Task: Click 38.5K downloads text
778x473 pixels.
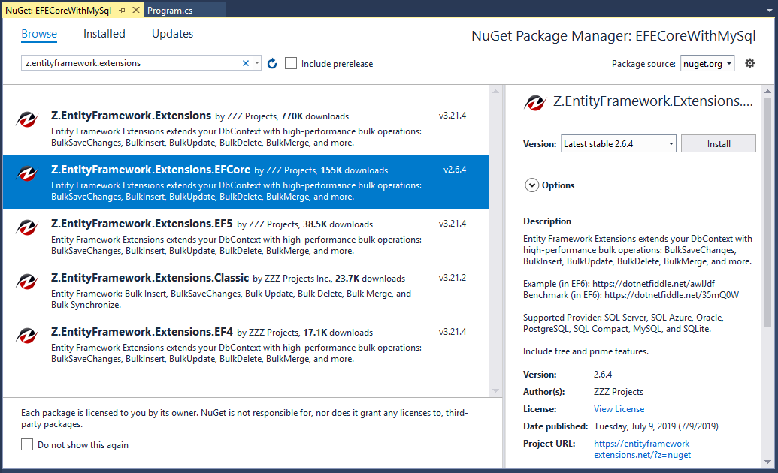Action: coord(338,224)
